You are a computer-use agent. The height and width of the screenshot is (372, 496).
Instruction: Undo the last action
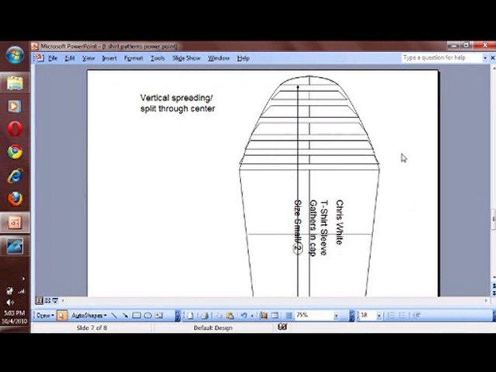pyautogui.click(x=243, y=316)
